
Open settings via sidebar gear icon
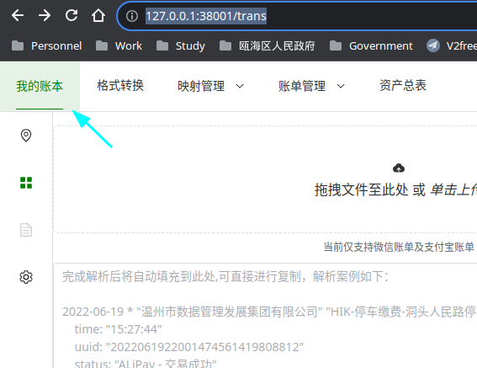point(26,277)
